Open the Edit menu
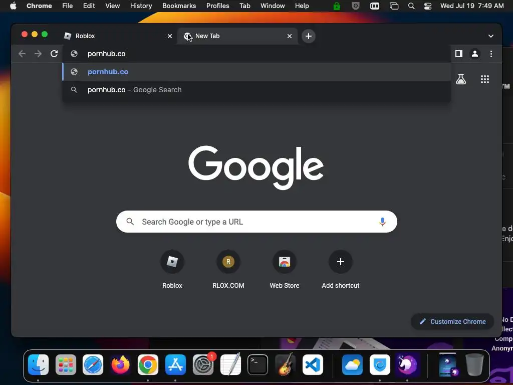This screenshot has width=513, height=385. (x=89, y=6)
